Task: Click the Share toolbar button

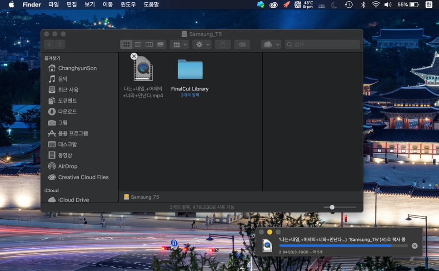Action: pyautogui.click(x=223, y=44)
